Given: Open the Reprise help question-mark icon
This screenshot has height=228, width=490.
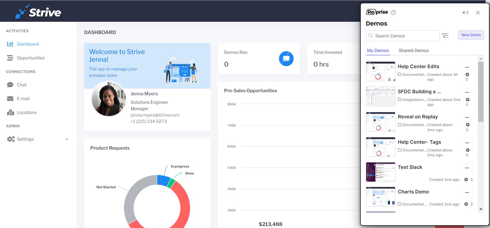Looking at the screenshot, I should click(x=393, y=13).
